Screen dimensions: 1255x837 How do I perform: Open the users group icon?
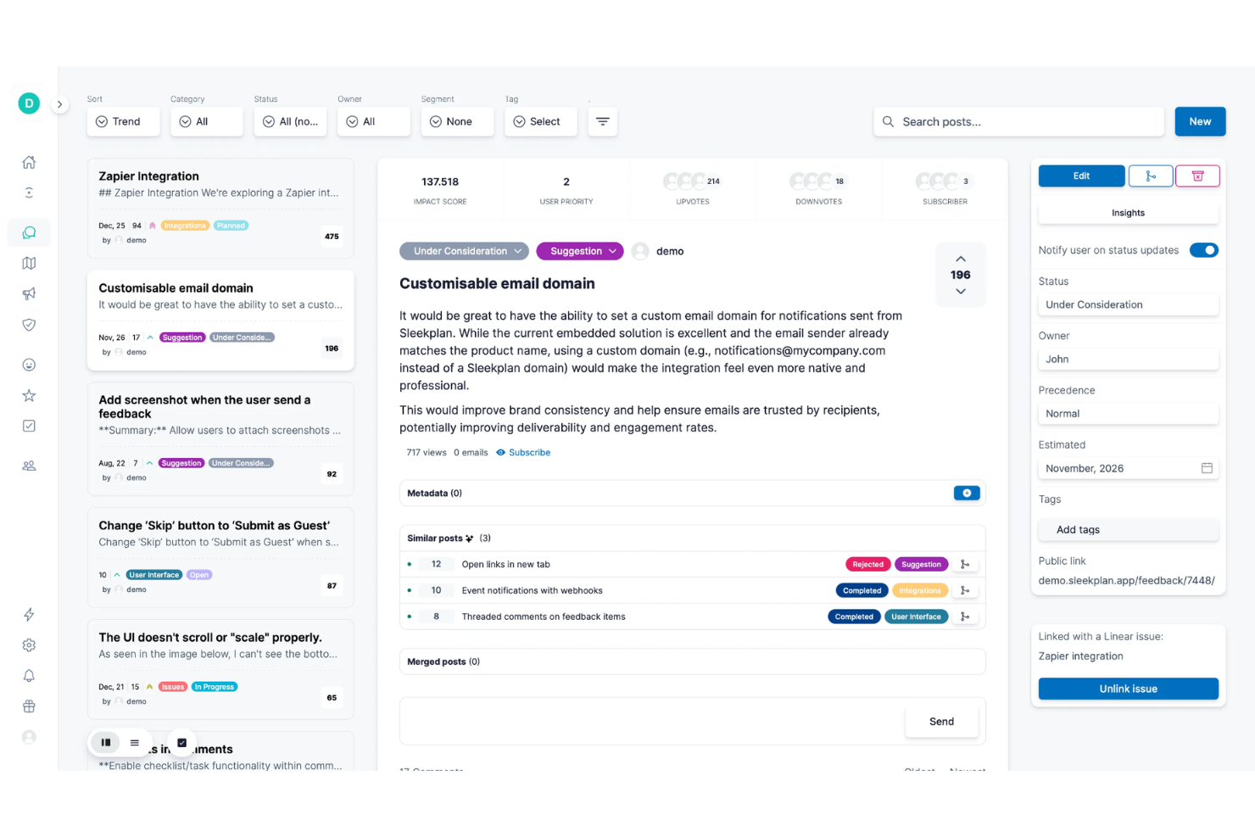click(x=29, y=466)
